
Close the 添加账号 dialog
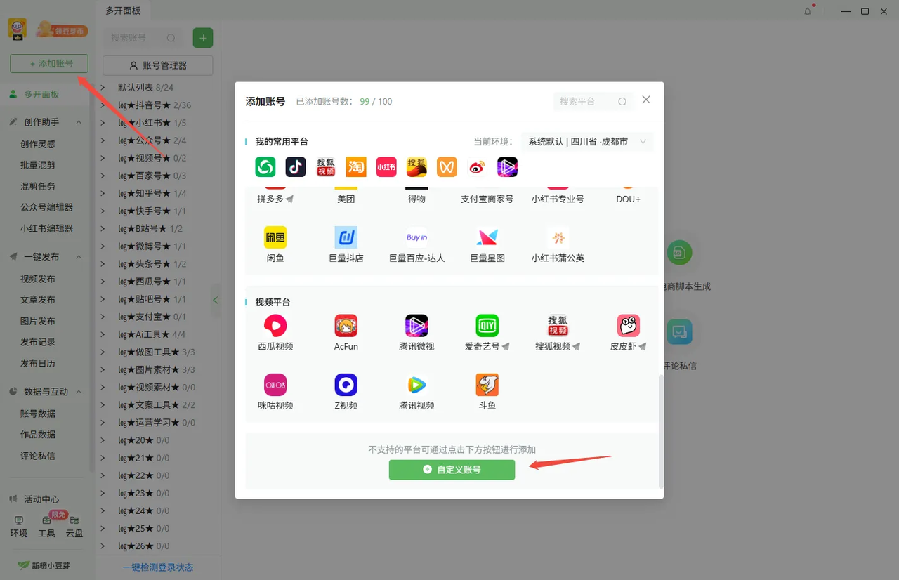[646, 100]
